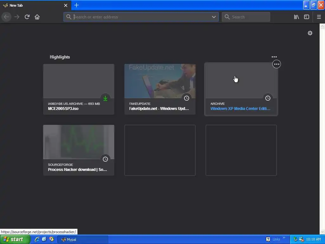This screenshot has width=325, height=244.
Task: Select the New Tab tab
Action: (x=36, y=5)
